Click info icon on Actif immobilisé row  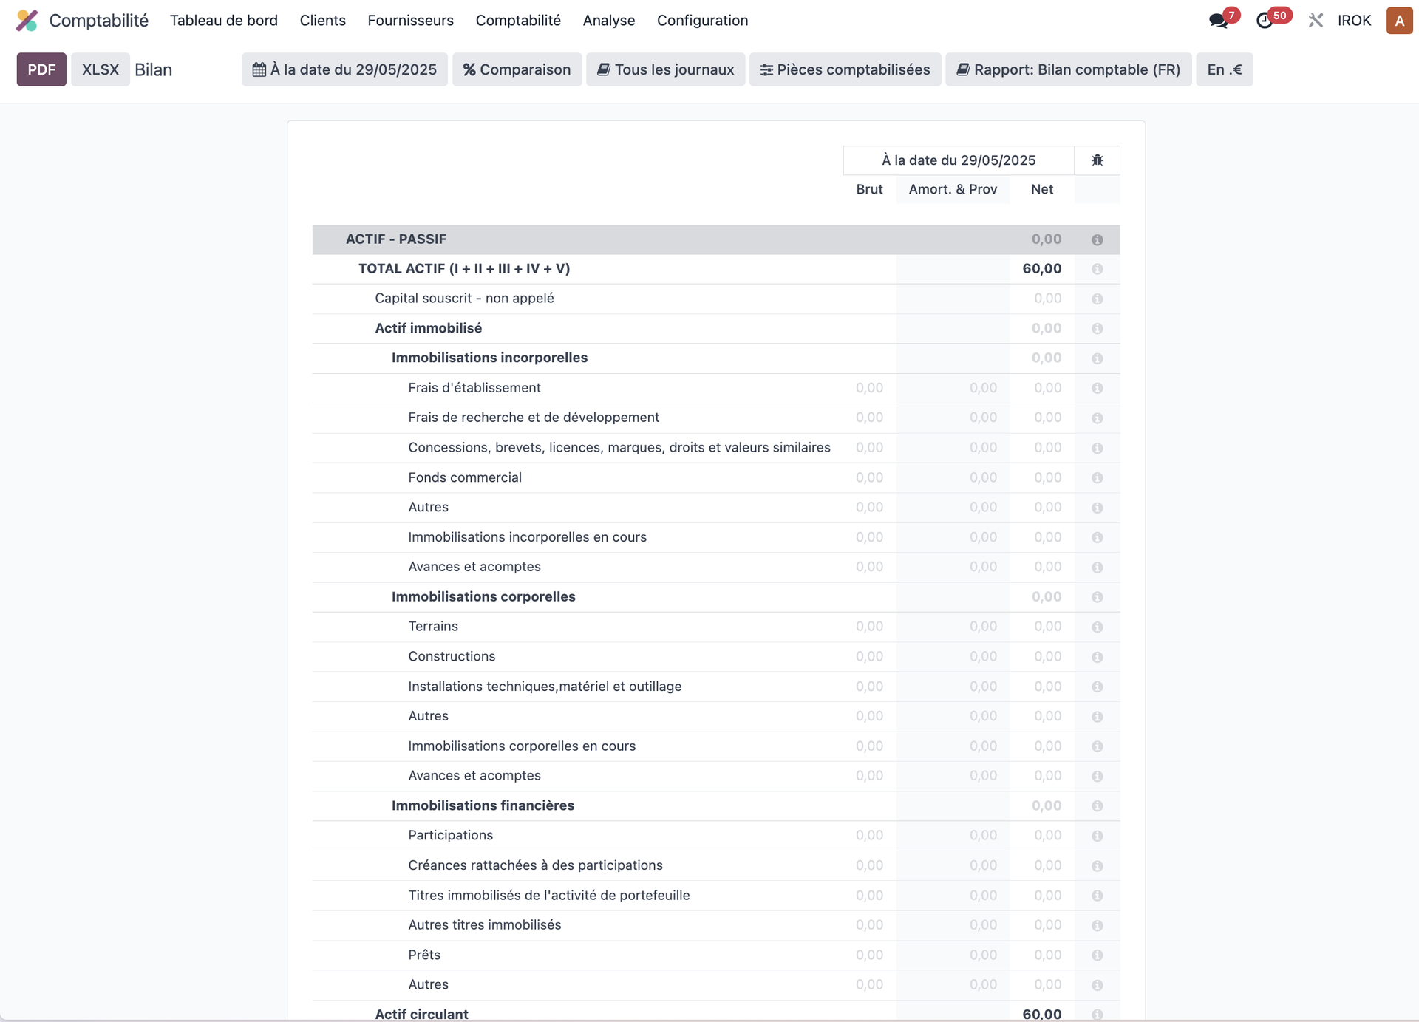pyautogui.click(x=1098, y=328)
